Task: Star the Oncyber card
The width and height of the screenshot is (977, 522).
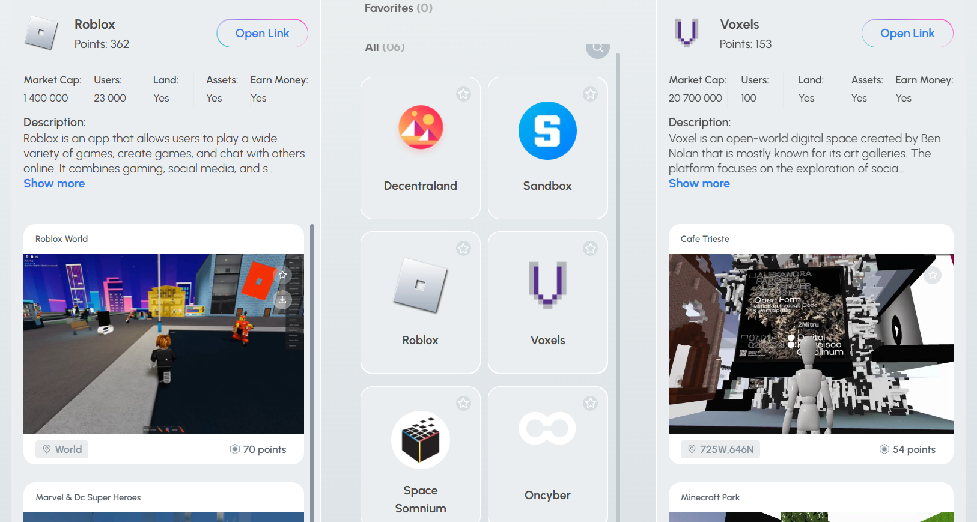Action: click(x=591, y=403)
